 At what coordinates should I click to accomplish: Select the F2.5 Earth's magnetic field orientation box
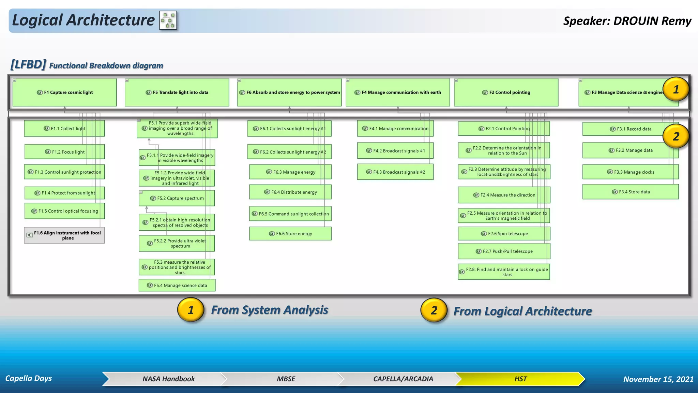pos(504,216)
